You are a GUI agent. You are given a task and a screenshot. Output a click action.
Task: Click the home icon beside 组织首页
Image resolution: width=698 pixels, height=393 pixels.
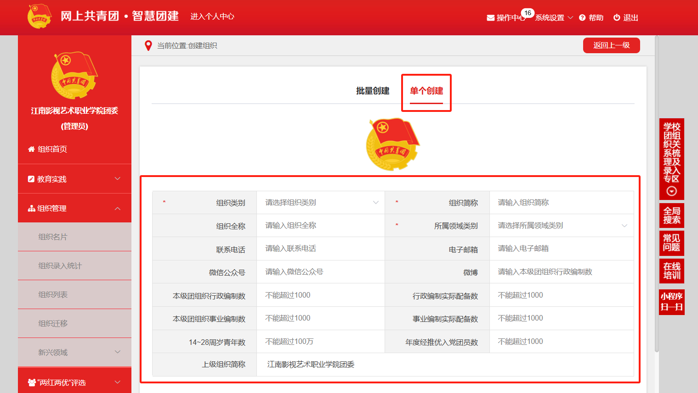coord(31,149)
